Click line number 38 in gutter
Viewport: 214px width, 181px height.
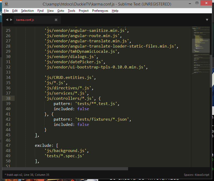[8, 98]
